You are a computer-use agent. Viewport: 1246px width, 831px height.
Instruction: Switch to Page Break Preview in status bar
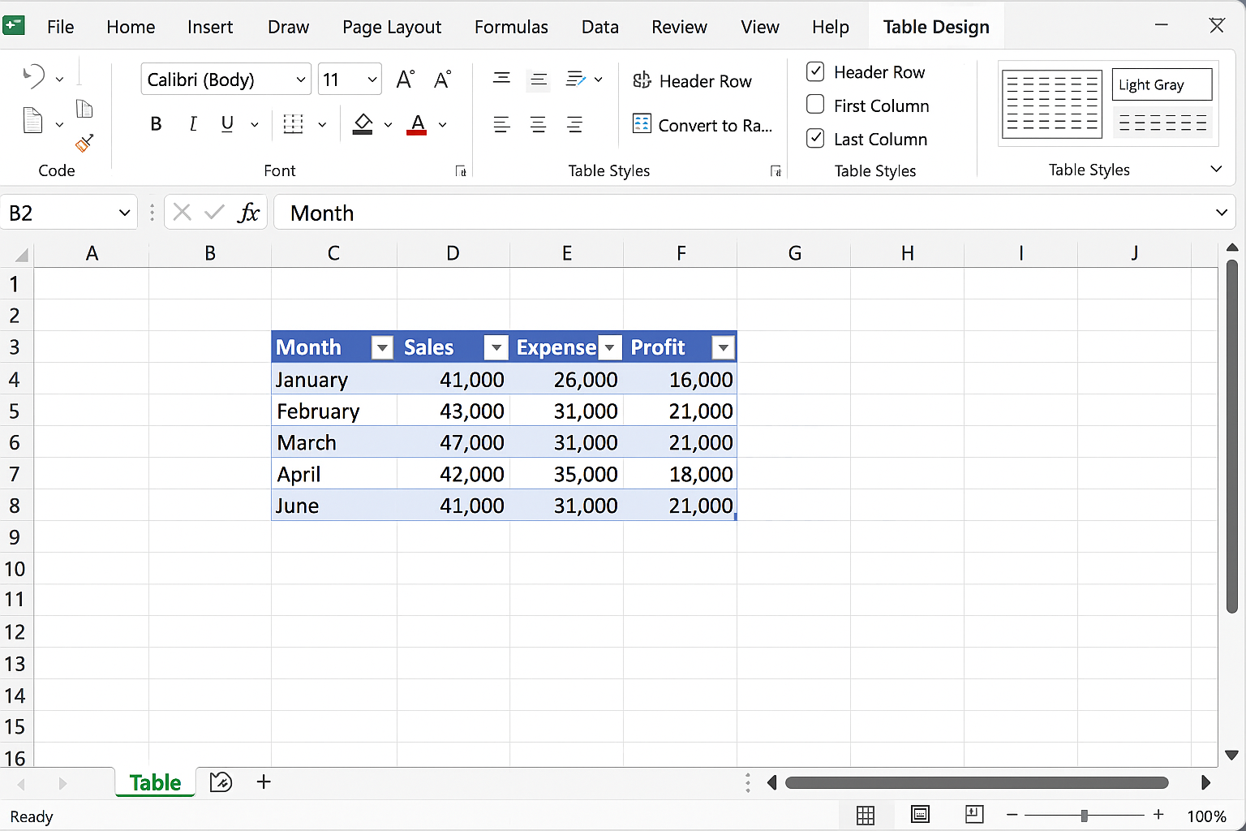[974, 815]
